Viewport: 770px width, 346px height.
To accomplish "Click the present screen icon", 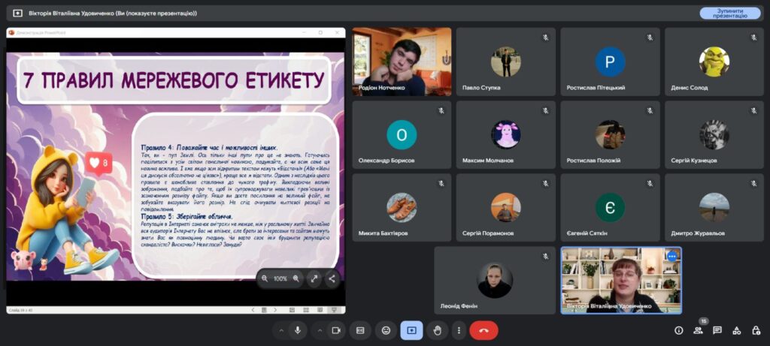I will (x=411, y=330).
